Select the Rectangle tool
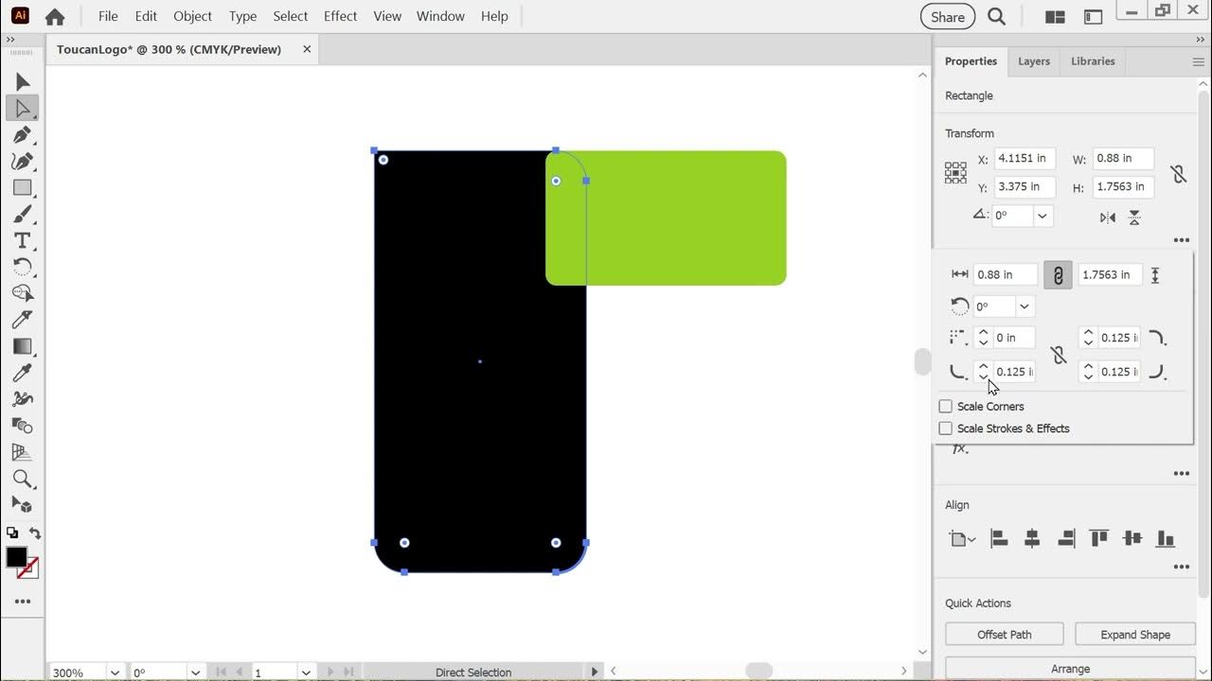Image resolution: width=1212 pixels, height=681 pixels. (23, 188)
